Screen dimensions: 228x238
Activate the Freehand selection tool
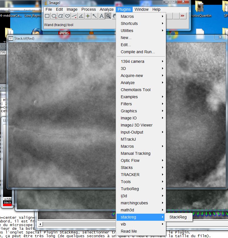(x=68, y=16)
